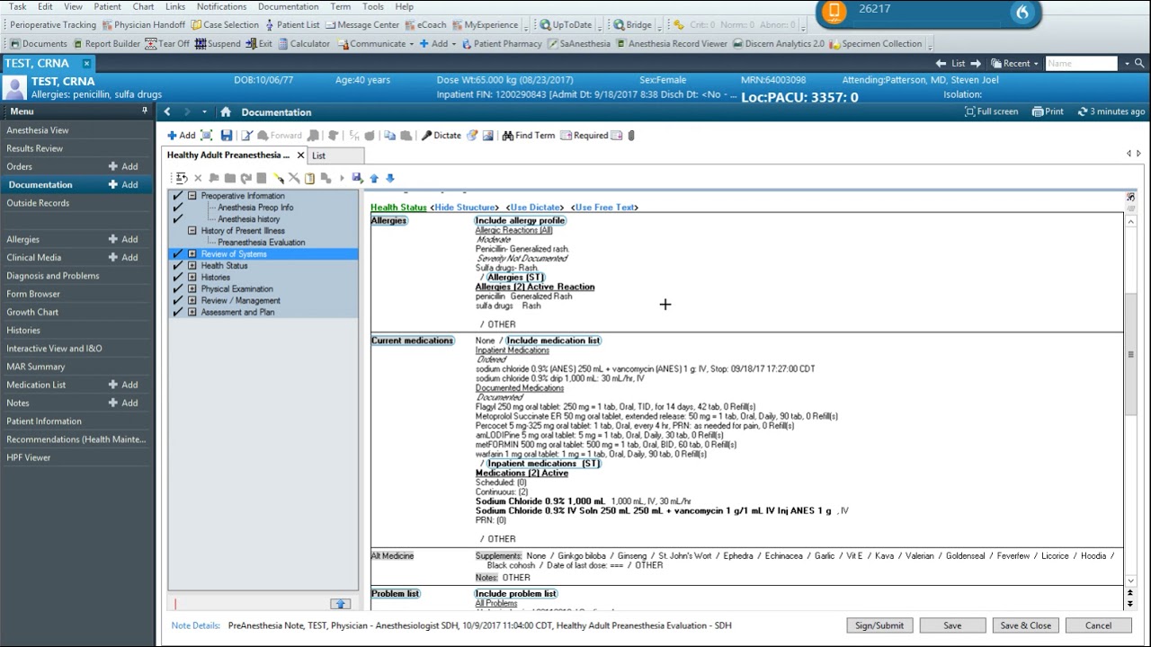Open the Patient menu
Image resolution: width=1151 pixels, height=647 pixels.
tap(107, 6)
